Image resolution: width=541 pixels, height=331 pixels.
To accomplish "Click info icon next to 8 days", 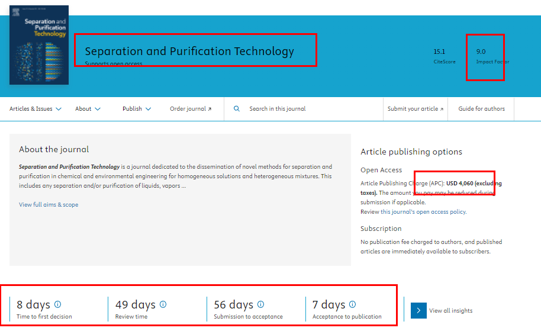I will 58,304.
